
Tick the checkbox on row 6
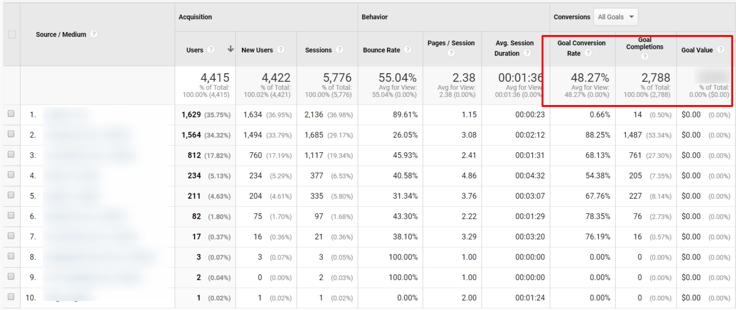tap(11, 215)
